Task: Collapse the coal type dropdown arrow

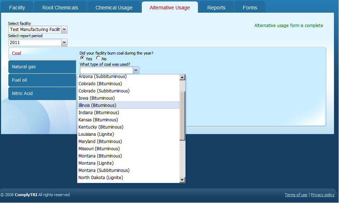Action: pyautogui.click(x=136, y=70)
